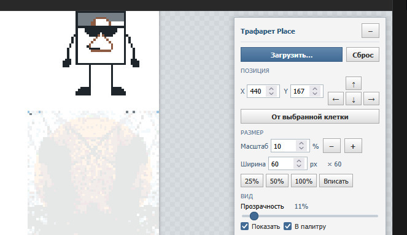Move stencil left with the left arrow

pyautogui.click(x=336, y=99)
